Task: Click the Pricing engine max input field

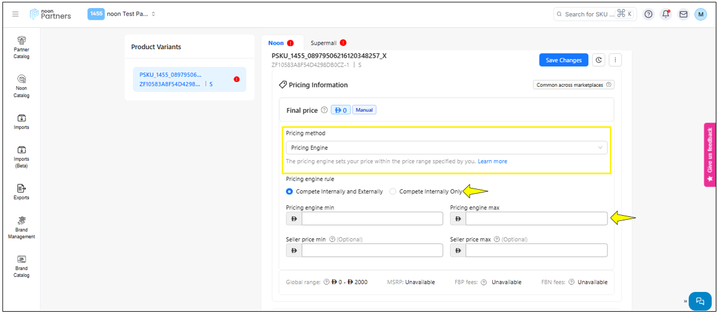Action: tap(536, 219)
